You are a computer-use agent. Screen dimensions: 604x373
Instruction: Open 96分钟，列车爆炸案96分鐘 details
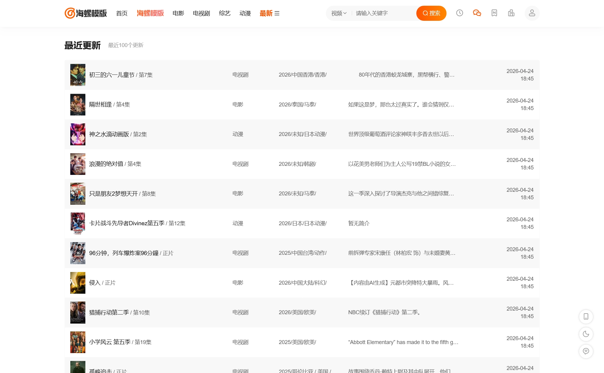(124, 253)
